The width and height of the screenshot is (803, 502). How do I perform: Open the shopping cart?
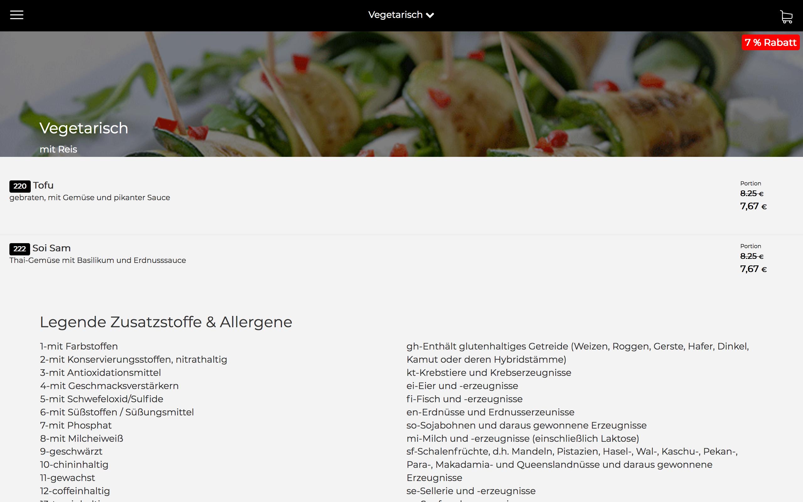[x=786, y=17]
